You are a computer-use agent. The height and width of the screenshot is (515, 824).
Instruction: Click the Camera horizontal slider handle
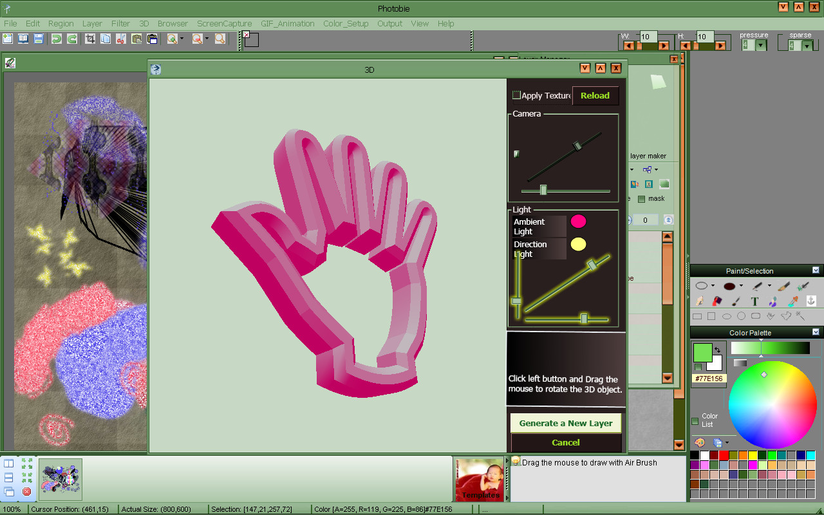pos(543,190)
